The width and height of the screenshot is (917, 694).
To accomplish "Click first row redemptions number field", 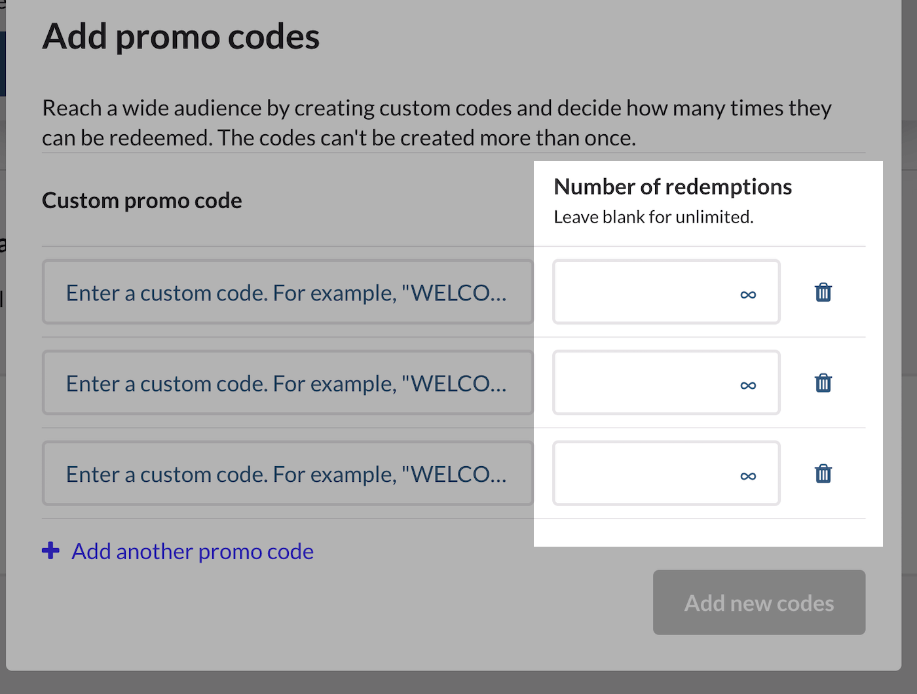I will tap(645, 292).
